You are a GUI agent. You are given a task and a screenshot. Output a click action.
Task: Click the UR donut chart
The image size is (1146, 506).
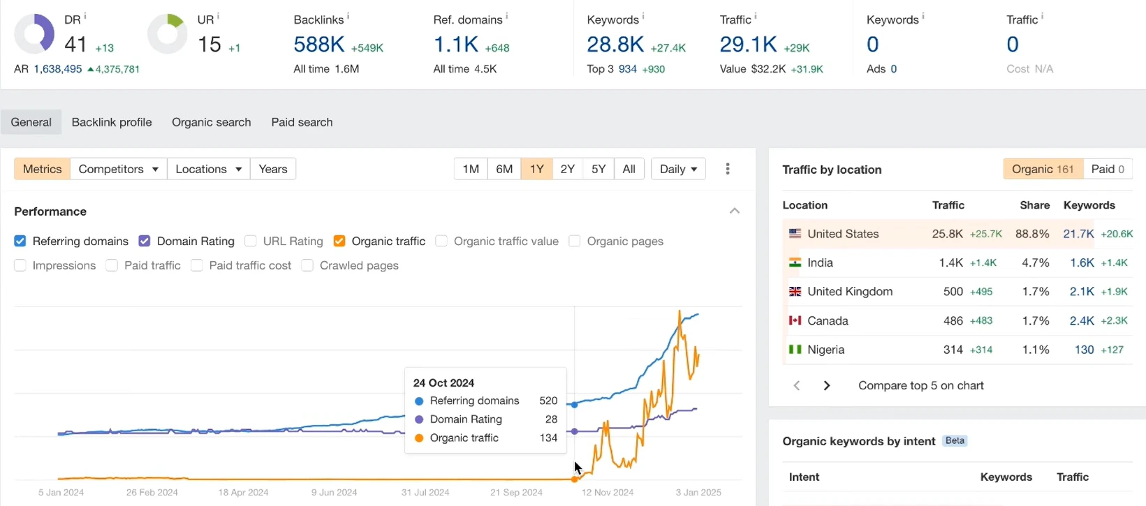[168, 34]
